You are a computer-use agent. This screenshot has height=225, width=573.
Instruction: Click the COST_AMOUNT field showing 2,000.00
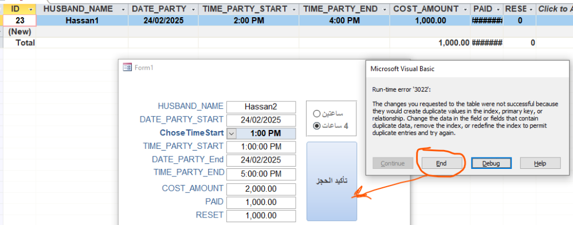[x=261, y=189]
